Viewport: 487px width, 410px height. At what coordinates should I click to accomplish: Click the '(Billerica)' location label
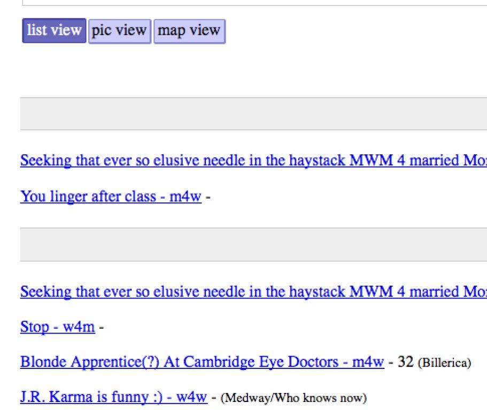444,364
